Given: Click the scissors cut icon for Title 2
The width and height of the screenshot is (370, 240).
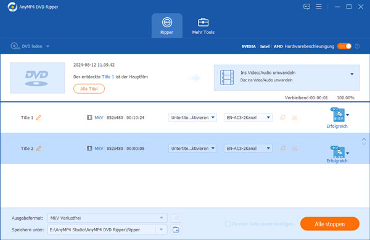Looking at the screenshot, I should click(x=294, y=149).
